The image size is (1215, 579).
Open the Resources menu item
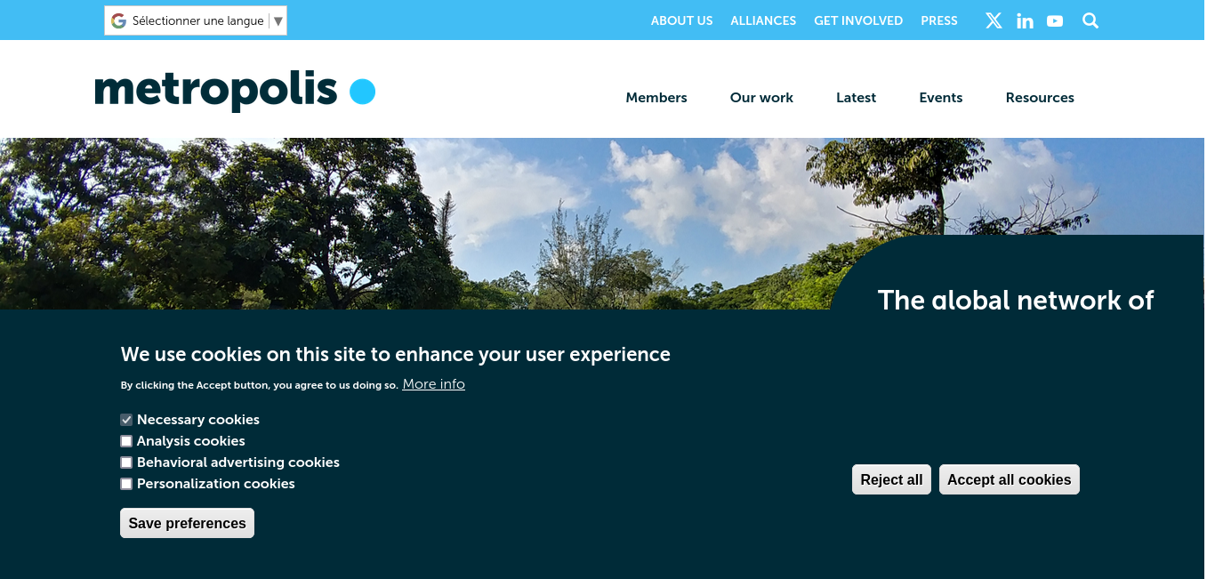(1040, 98)
